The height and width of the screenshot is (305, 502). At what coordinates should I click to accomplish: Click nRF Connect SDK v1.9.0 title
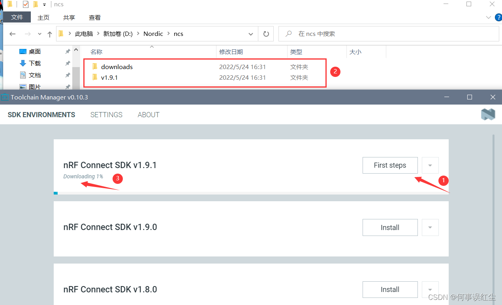pos(110,227)
